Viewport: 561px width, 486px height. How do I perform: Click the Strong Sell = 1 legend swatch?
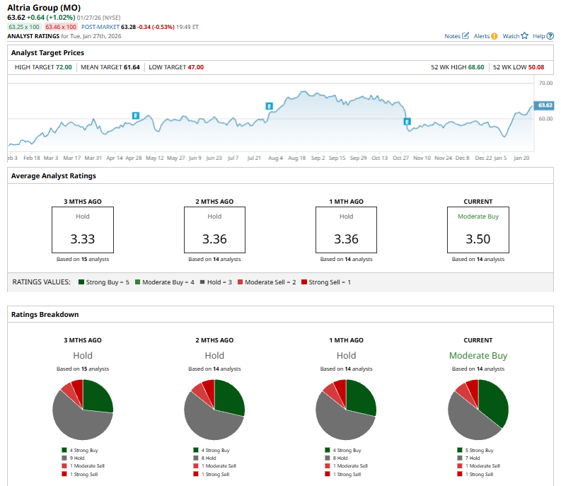click(304, 282)
